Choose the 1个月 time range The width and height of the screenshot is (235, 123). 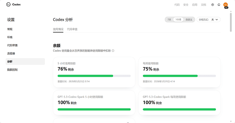click(178, 20)
